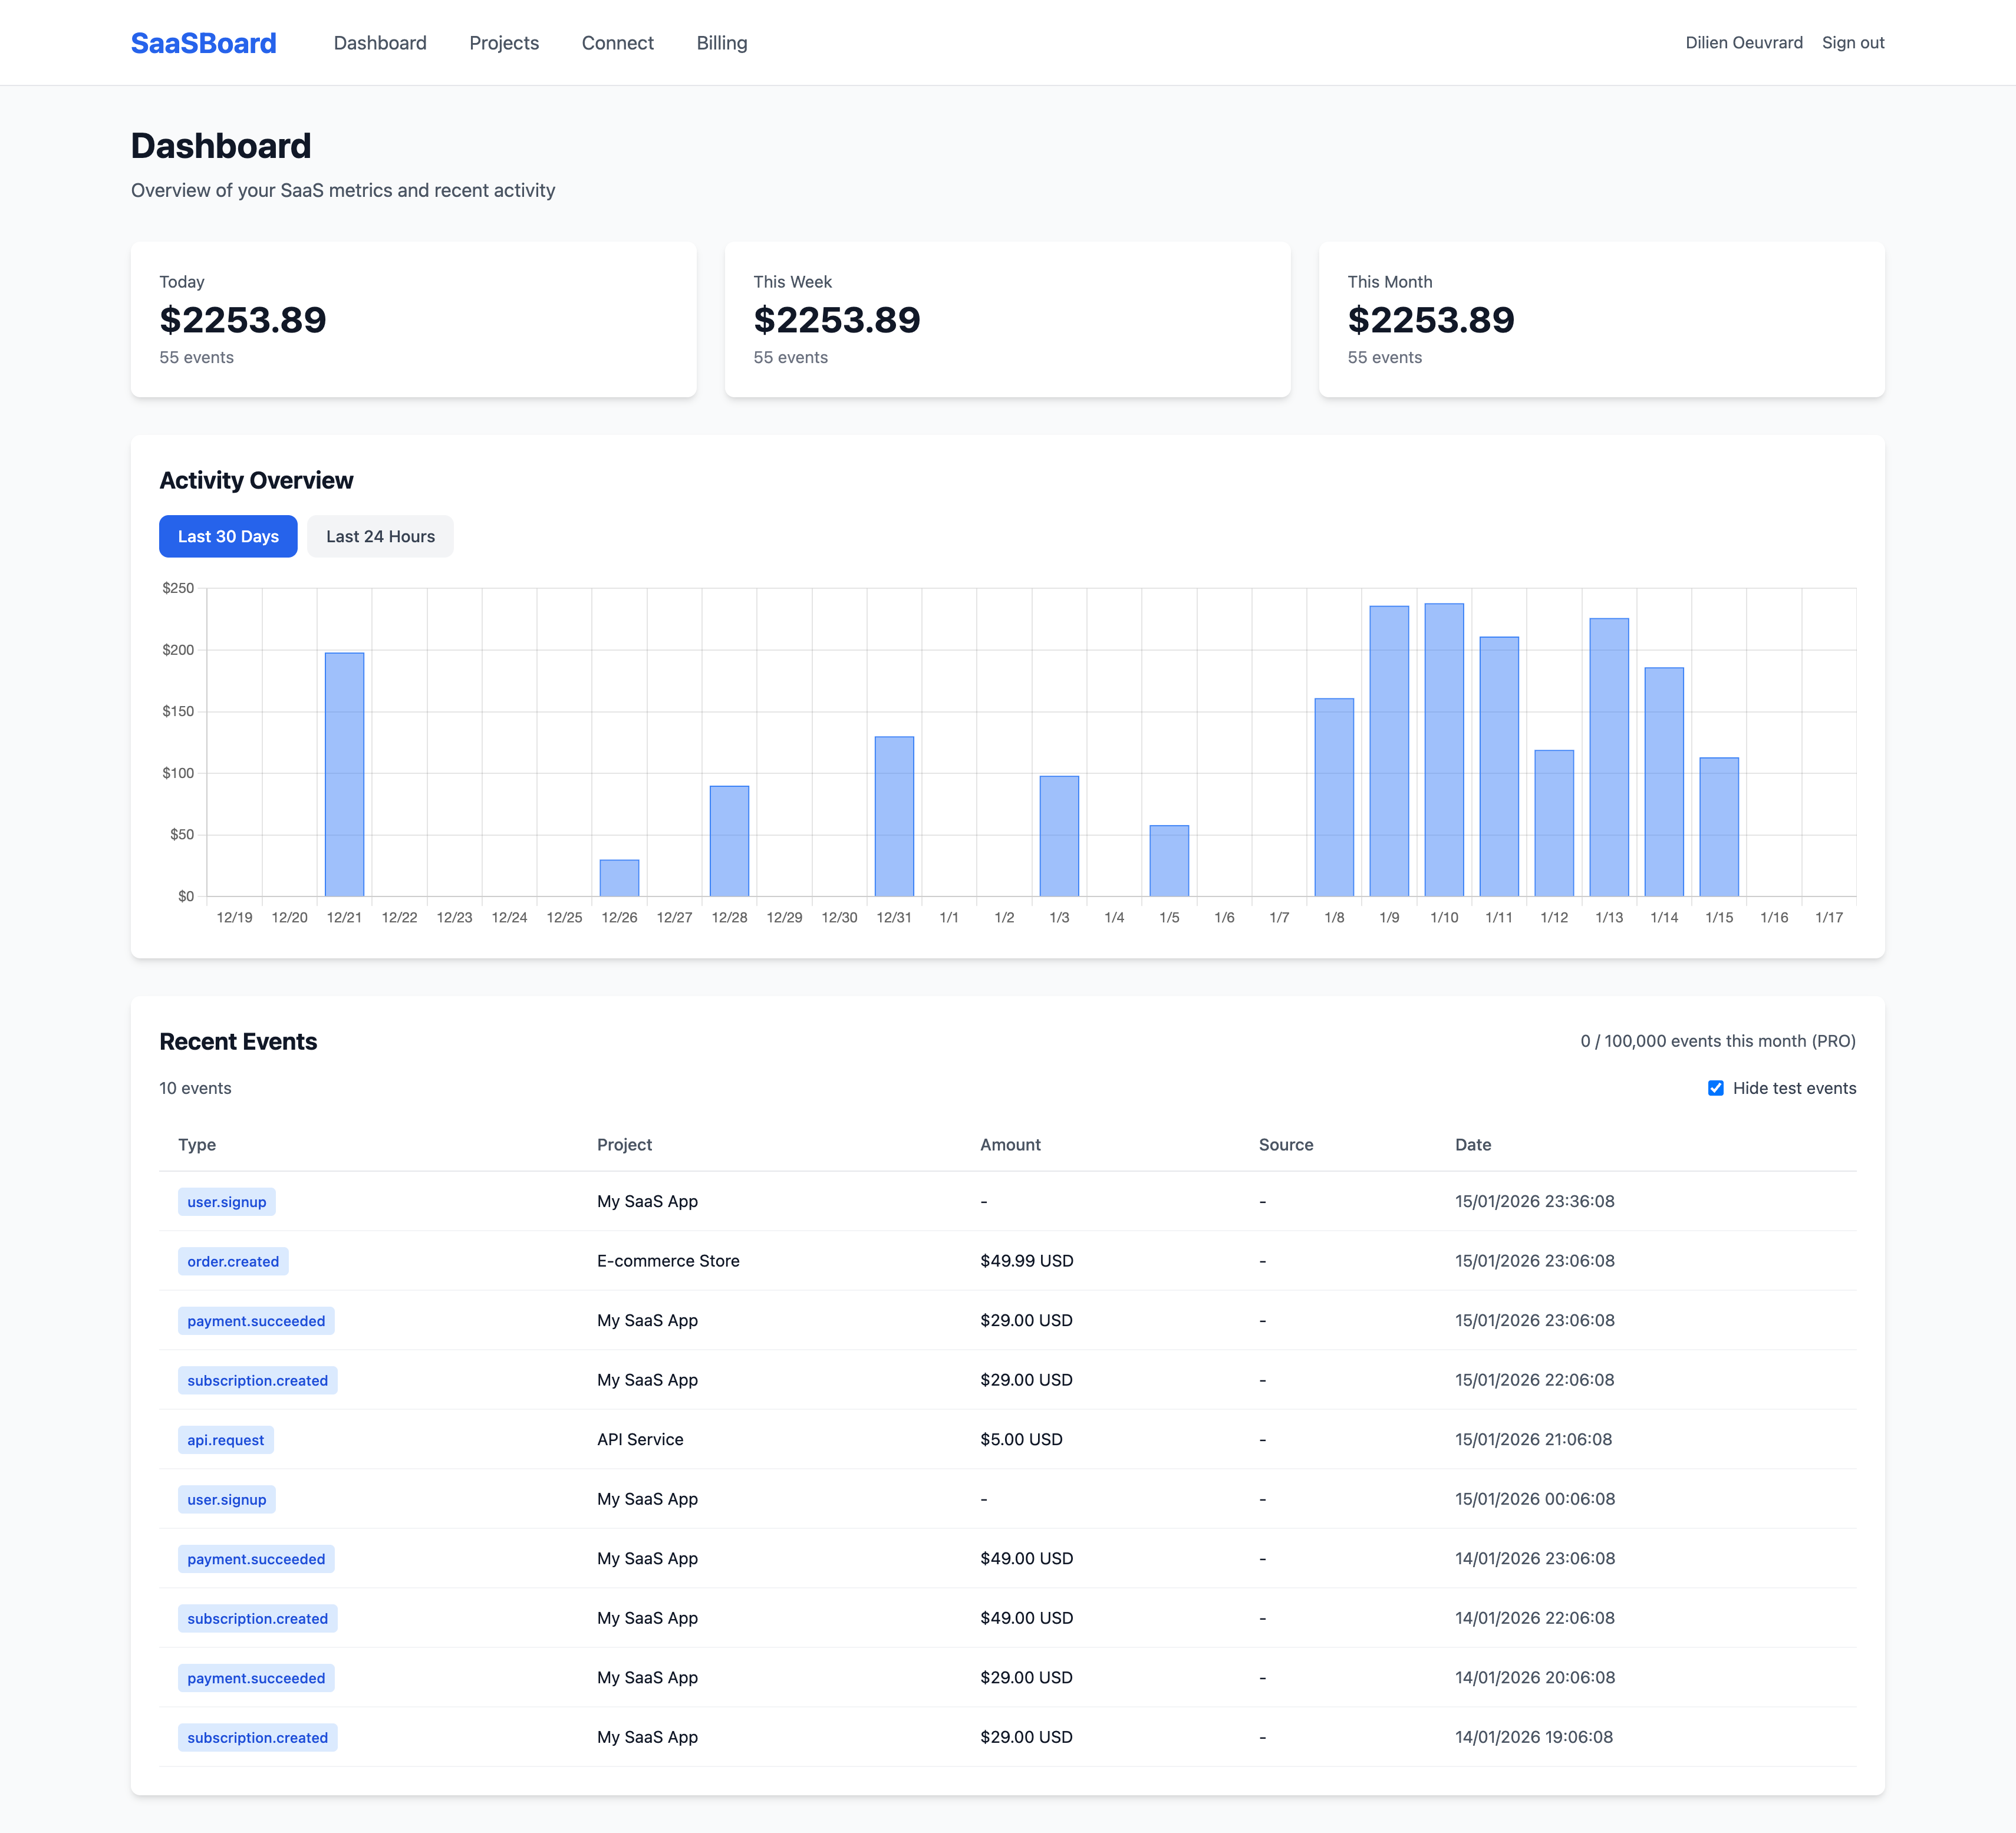Image resolution: width=2016 pixels, height=1833 pixels.
Task: Open the Billing page
Action: click(721, 43)
